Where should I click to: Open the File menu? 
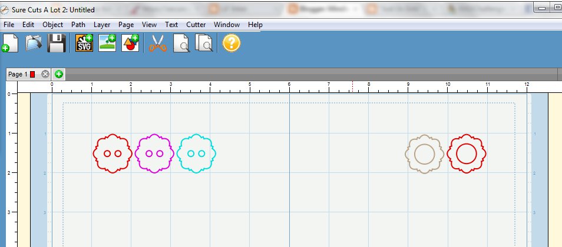point(9,25)
